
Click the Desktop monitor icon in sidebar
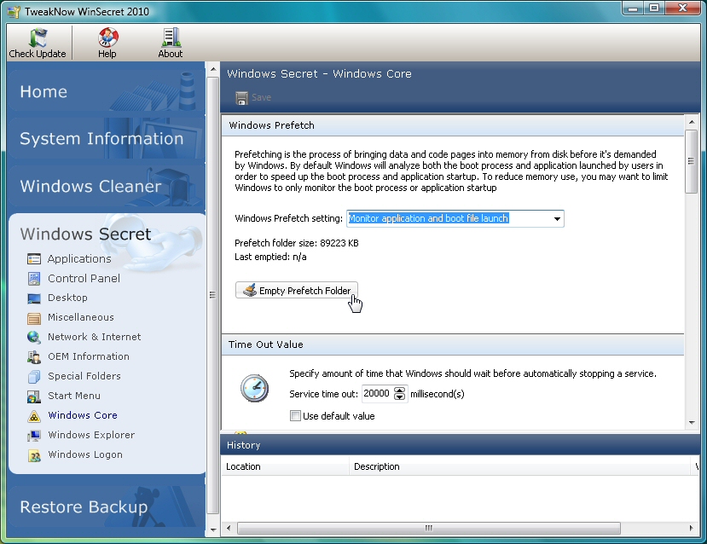click(34, 298)
